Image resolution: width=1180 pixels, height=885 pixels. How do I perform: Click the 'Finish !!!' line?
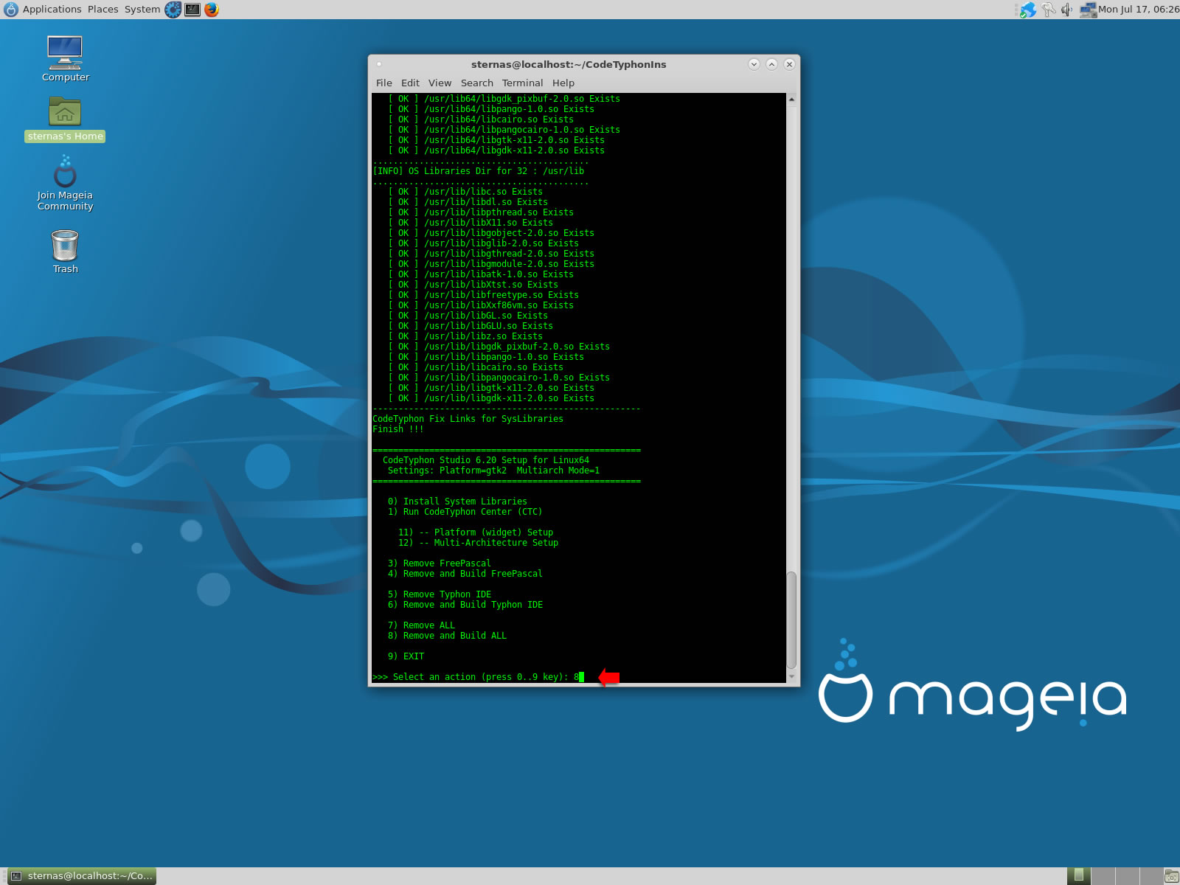[x=398, y=429]
